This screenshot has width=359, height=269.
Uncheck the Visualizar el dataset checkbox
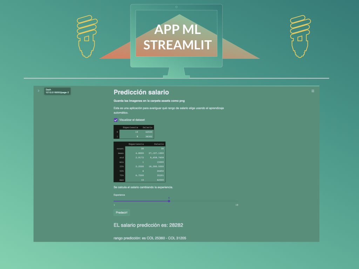click(116, 120)
